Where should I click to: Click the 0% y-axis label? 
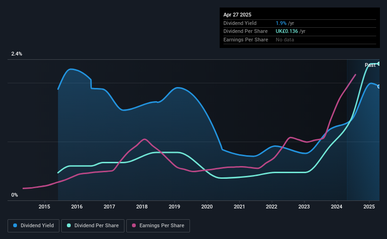tap(15, 195)
